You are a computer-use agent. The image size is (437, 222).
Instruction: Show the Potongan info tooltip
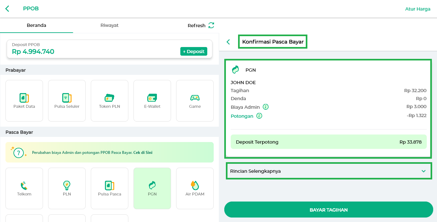click(259, 116)
